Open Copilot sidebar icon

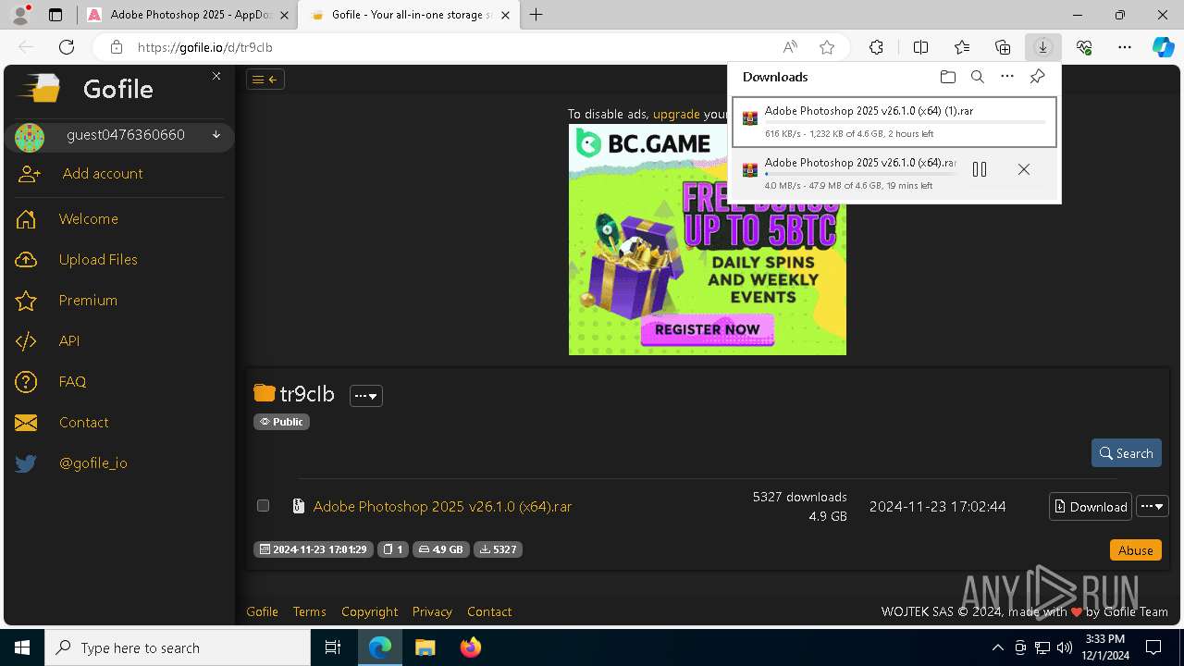point(1163,47)
